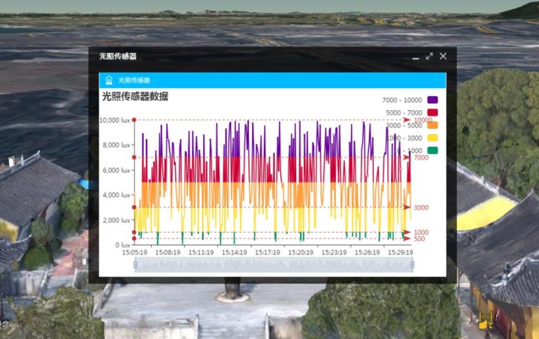
Task: Click the 15:08:19 time axis label
Action: tap(168, 252)
